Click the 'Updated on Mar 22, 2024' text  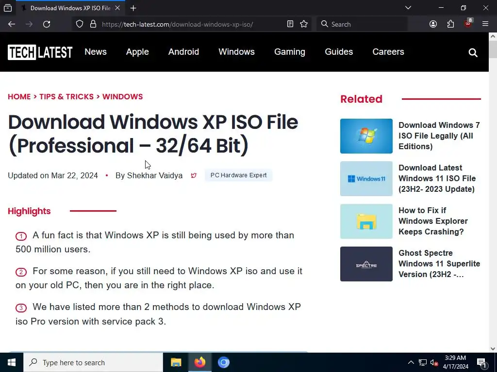click(x=53, y=175)
